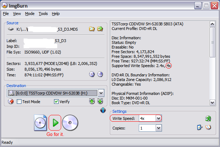Viewport: 220px width, 147px height.
Task: Click the eraser icon beside Test Mode
Action: (11, 102)
